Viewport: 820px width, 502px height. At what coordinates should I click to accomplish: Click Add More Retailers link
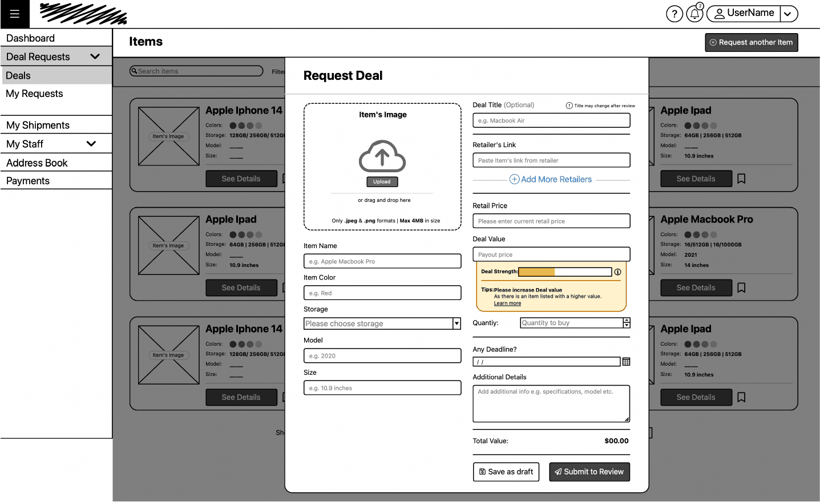coord(551,180)
